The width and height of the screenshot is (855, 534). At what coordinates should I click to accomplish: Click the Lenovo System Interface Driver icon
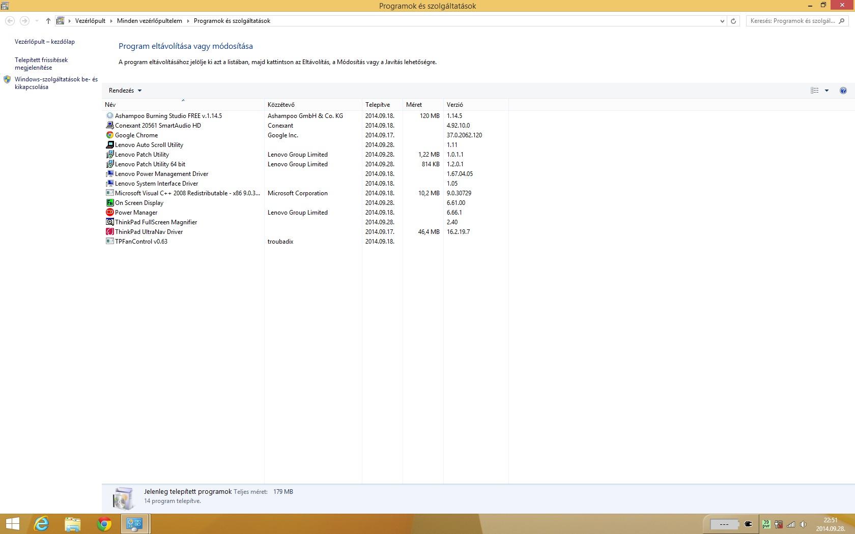click(109, 184)
